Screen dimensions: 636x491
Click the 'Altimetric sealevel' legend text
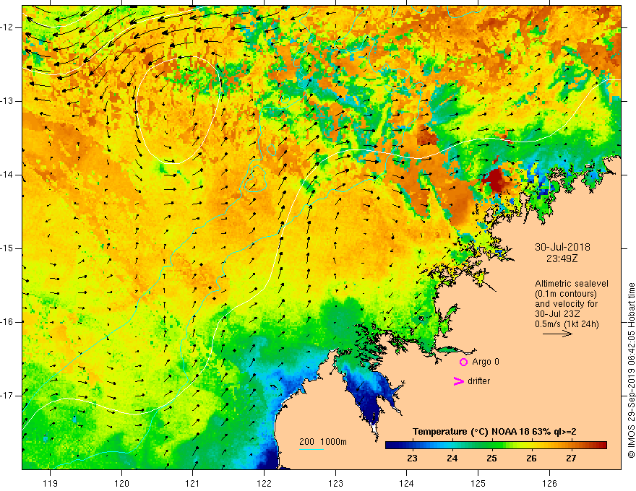[572, 284]
